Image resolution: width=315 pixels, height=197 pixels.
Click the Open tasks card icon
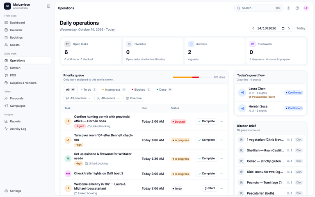tap(68, 44)
